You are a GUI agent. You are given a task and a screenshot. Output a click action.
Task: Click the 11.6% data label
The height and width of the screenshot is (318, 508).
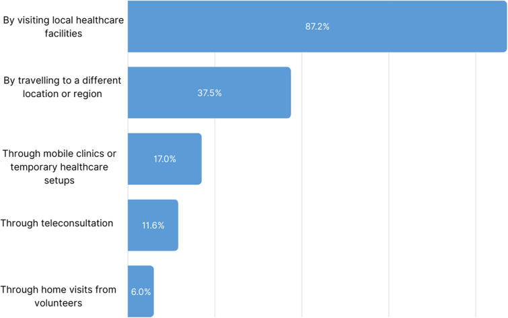153,225
